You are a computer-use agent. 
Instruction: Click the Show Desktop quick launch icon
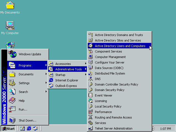[x=23, y=128]
